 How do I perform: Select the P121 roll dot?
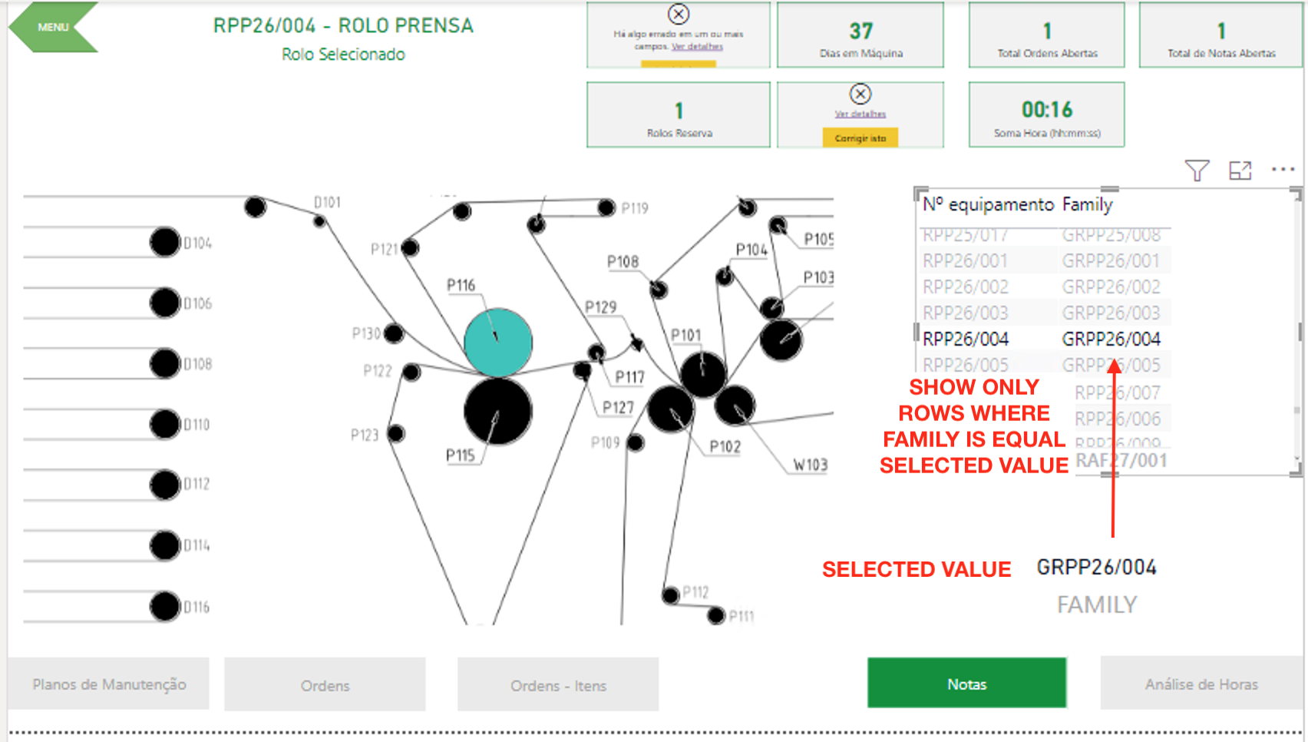(x=410, y=247)
